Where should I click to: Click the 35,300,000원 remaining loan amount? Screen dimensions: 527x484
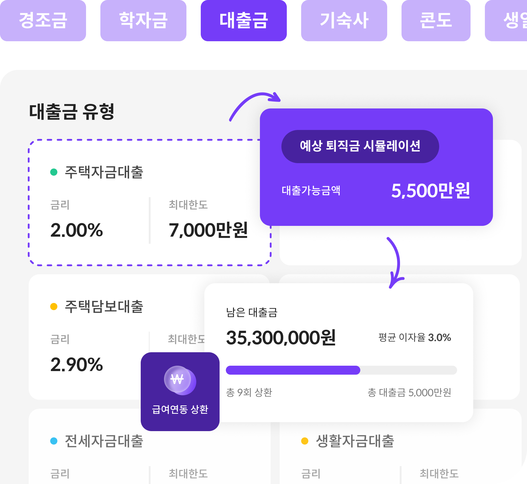281,338
